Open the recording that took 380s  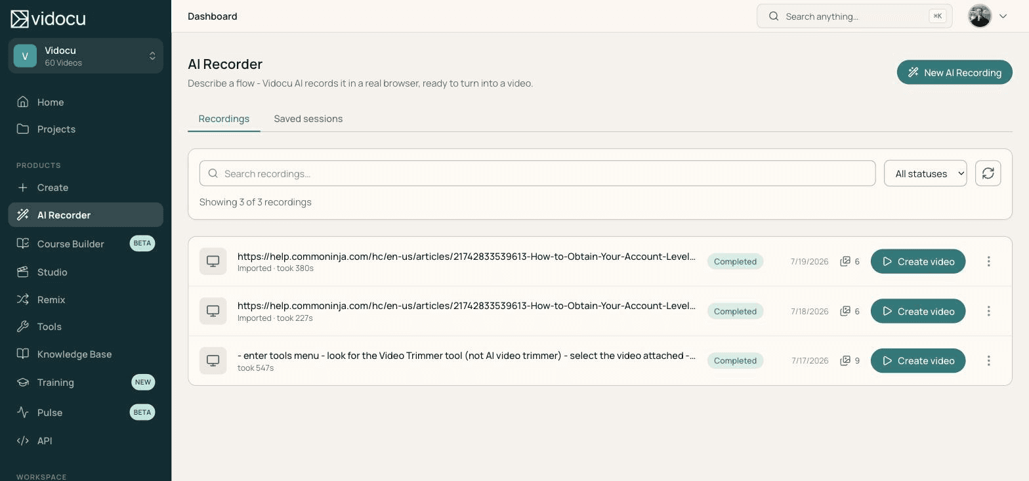[467, 257]
